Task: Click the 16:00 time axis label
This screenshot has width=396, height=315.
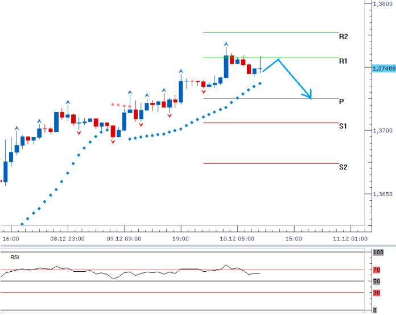Action: [11, 239]
